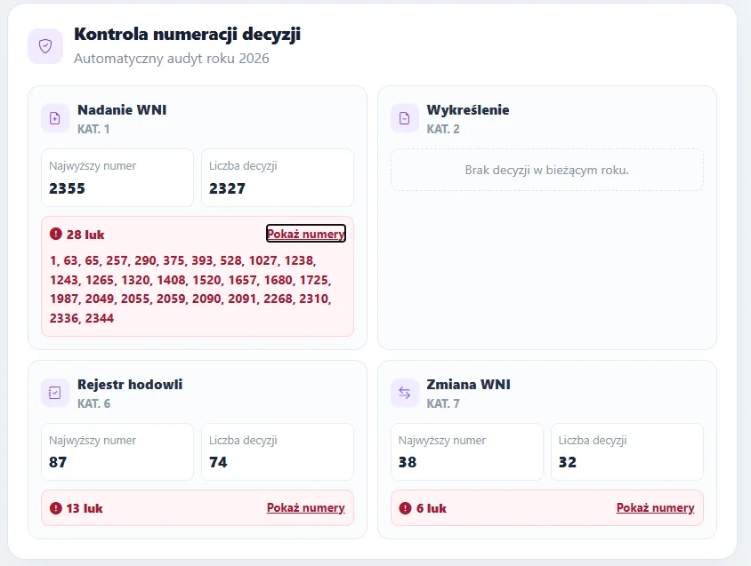Click the red warning icon beside 6 luk
This screenshot has height=566, width=751.
[405, 508]
